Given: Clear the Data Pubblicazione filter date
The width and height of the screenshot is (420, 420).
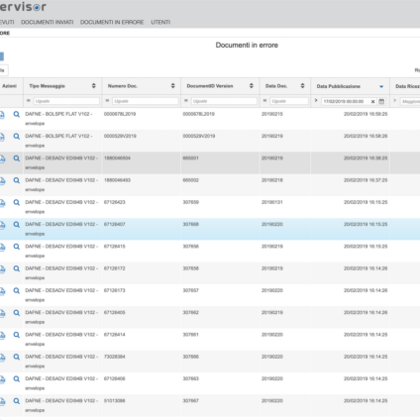Looking at the screenshot, I should (372, 101).
